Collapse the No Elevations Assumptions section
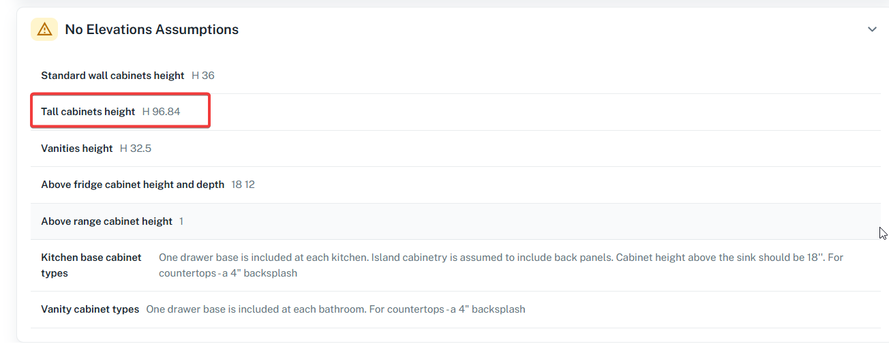 [872, 29]
